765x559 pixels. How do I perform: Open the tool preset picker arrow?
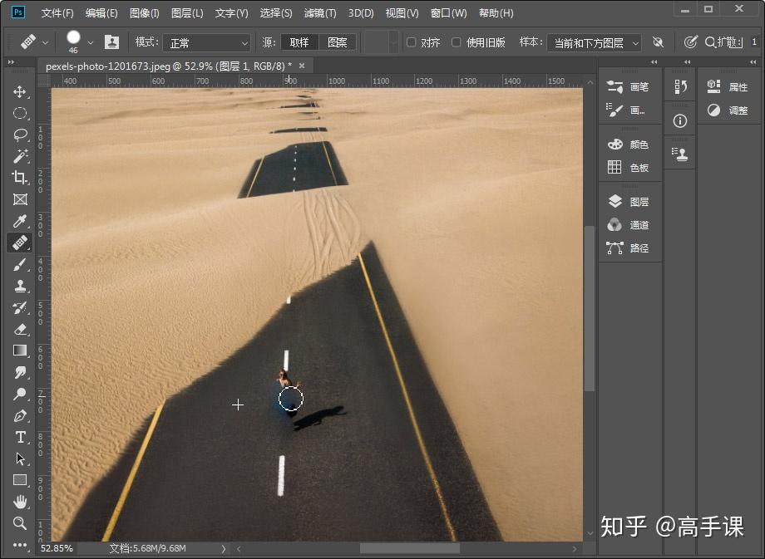pos(46,43)
